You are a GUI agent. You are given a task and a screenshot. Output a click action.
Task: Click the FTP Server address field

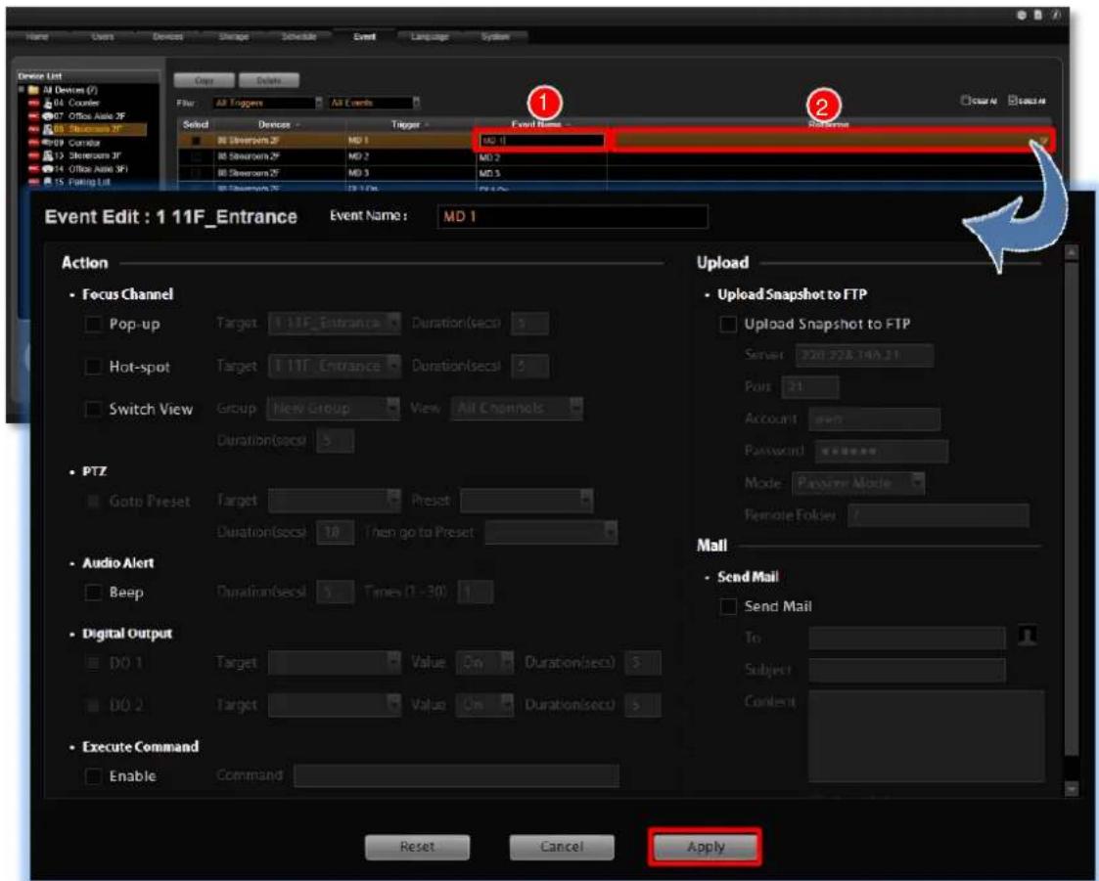point(864,355)
